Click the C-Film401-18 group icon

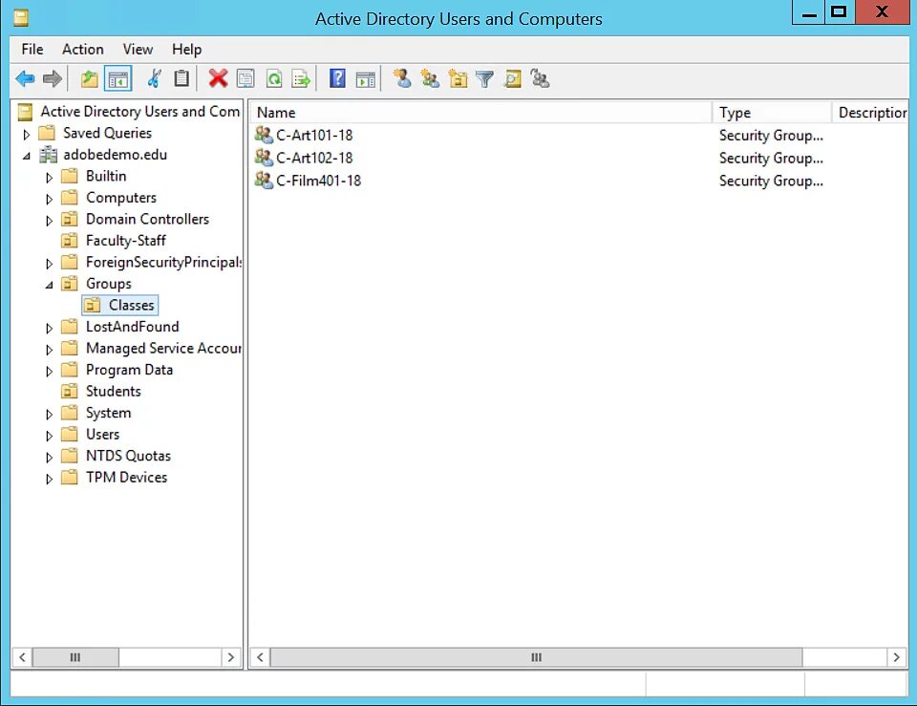coord(264,181)
